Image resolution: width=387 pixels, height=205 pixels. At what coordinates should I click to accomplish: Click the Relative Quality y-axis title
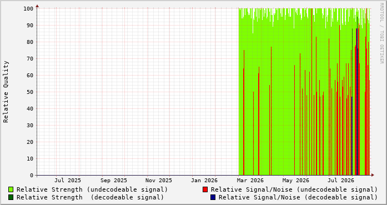[6, 92]
